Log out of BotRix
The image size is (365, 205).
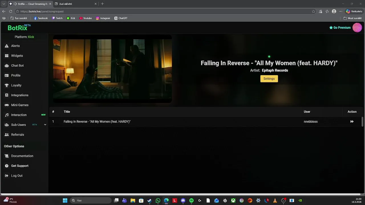(x=17, y=176)
